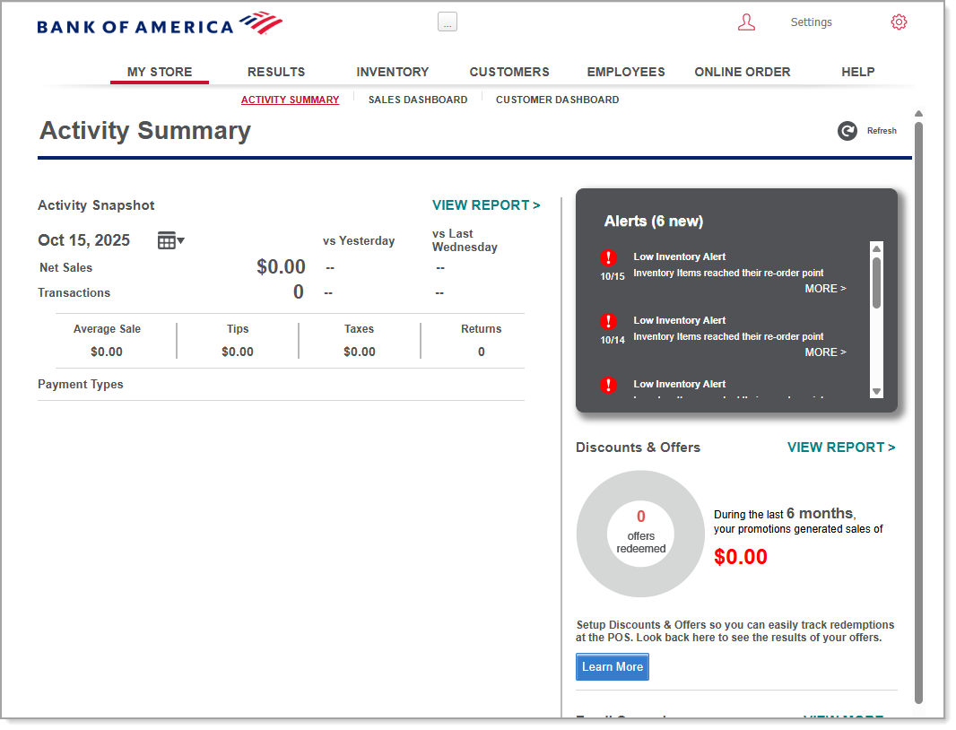Screen dimensions: 956x730
Task: Switch to the Sales Dashboard tab
Action: pos(418,100)
